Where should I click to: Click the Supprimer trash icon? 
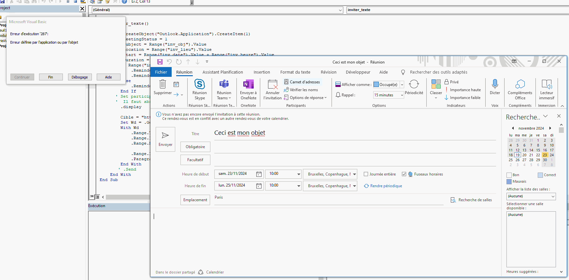(163, 84)
